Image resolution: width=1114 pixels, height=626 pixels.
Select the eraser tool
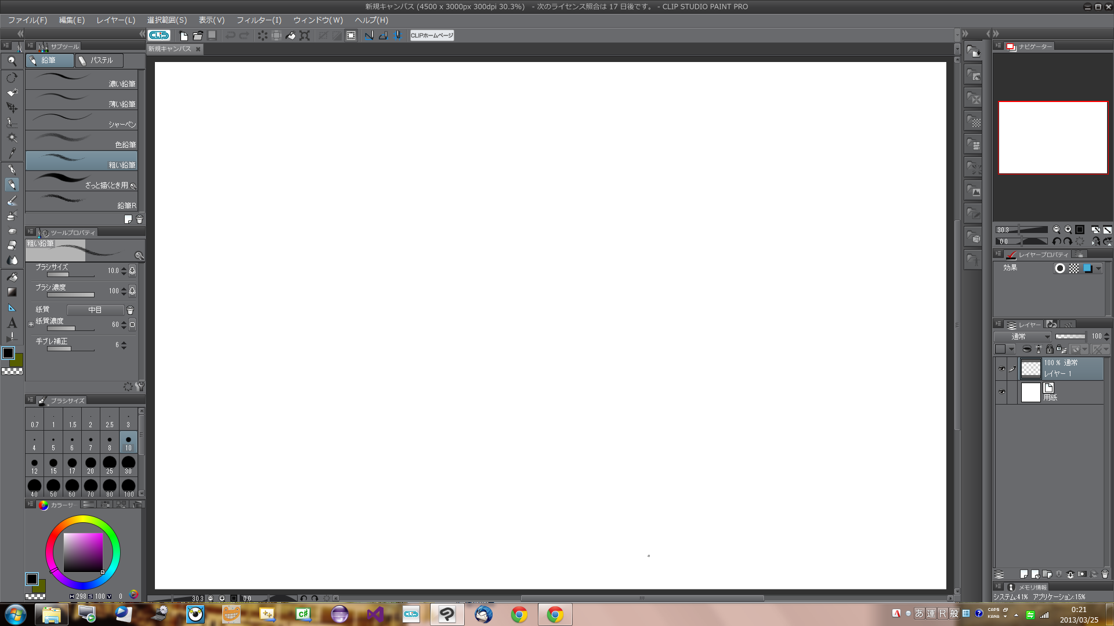[12, 246]
